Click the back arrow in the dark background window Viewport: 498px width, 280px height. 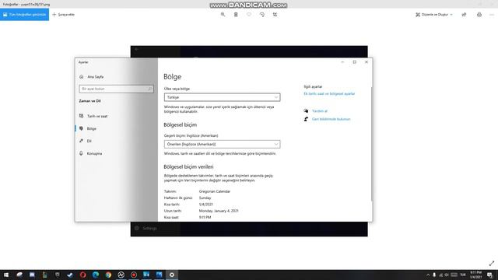[x=137, y=49]
